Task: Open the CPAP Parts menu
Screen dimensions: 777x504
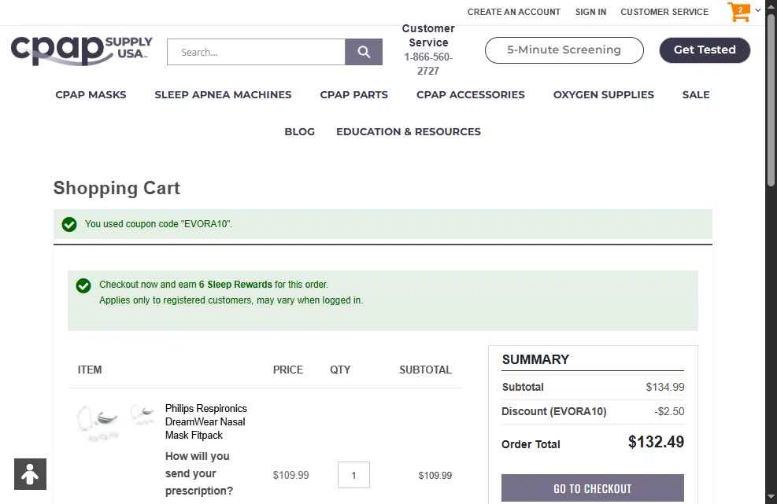Action: tap(353, 94)
